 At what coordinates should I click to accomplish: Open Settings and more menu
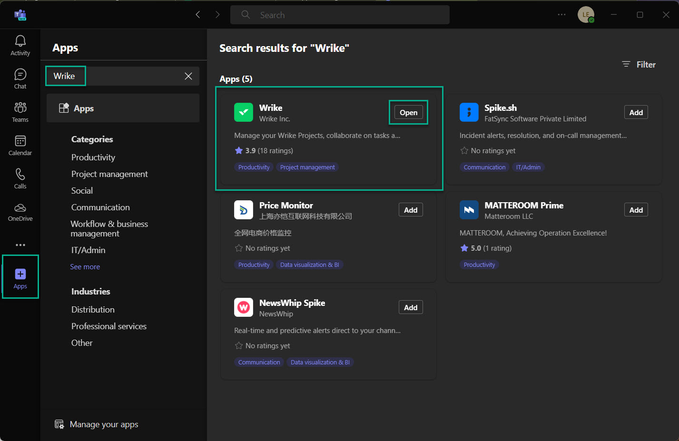click(561, 15)
